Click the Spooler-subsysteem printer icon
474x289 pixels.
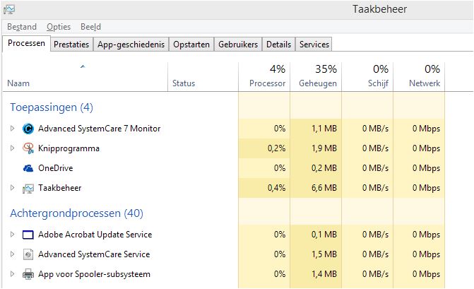(28, 274)
